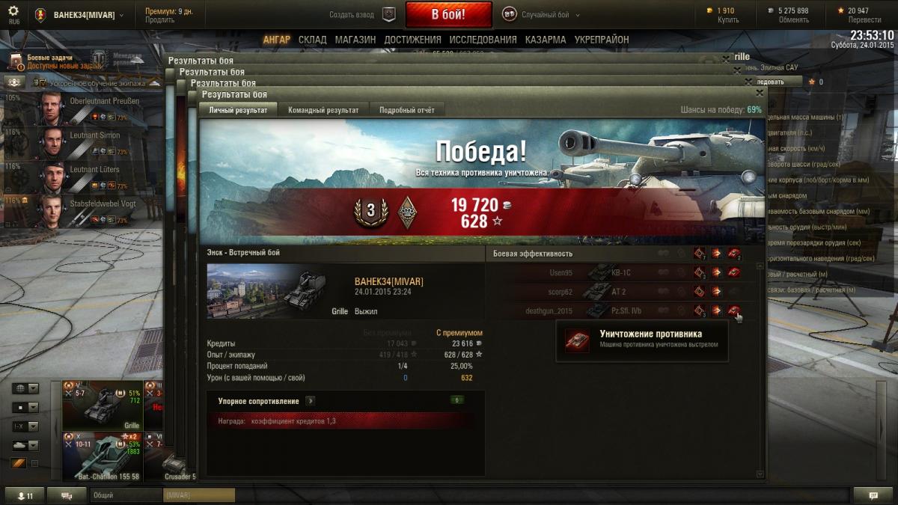Toggle the orange stripe favorites filter
This screenshot has height=505, width=898.
point(19,463)
